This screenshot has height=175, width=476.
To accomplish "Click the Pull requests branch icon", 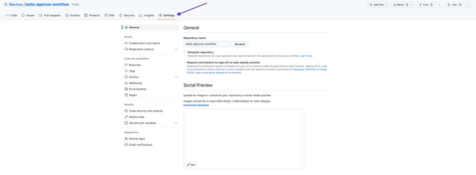I will click(x=41, y=15).
